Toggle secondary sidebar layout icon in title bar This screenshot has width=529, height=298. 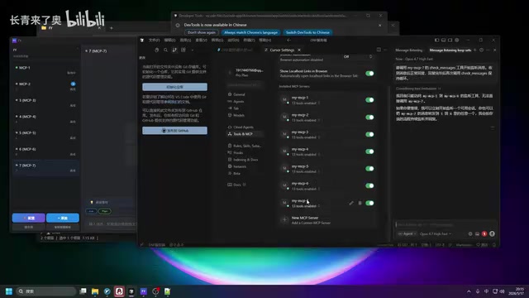(450, 41)
